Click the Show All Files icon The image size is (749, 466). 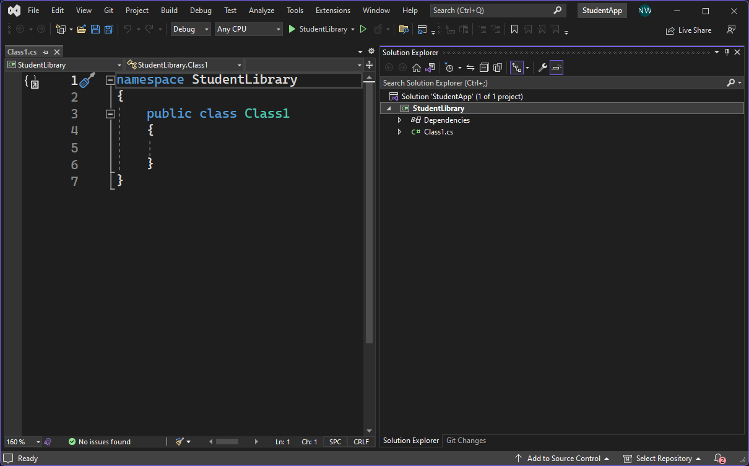click(x=498, y=68)
